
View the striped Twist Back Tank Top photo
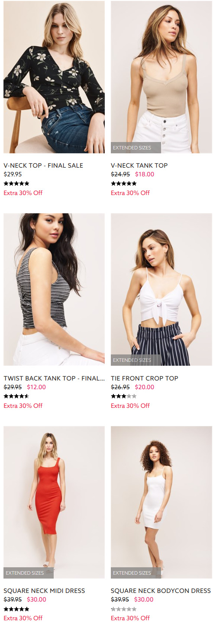tap(54, 289)
